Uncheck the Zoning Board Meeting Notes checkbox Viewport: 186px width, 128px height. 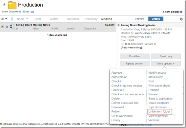(2, 27)
